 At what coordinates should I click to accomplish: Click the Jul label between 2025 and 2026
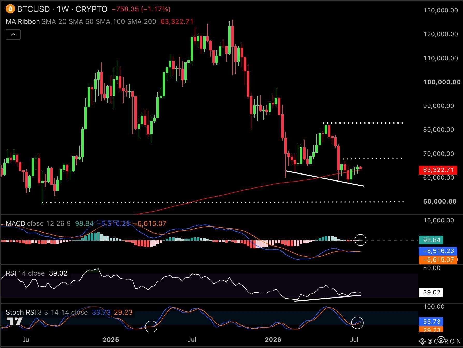coord(192,340)
